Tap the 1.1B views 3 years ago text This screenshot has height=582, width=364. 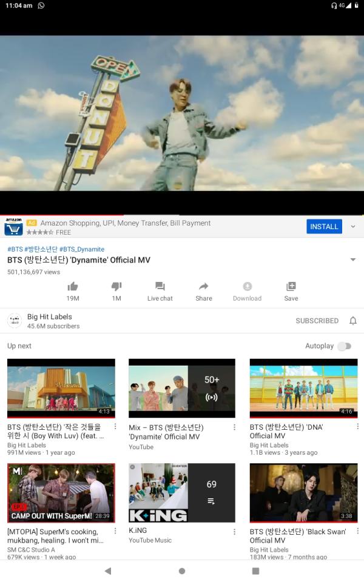[283, 452]
